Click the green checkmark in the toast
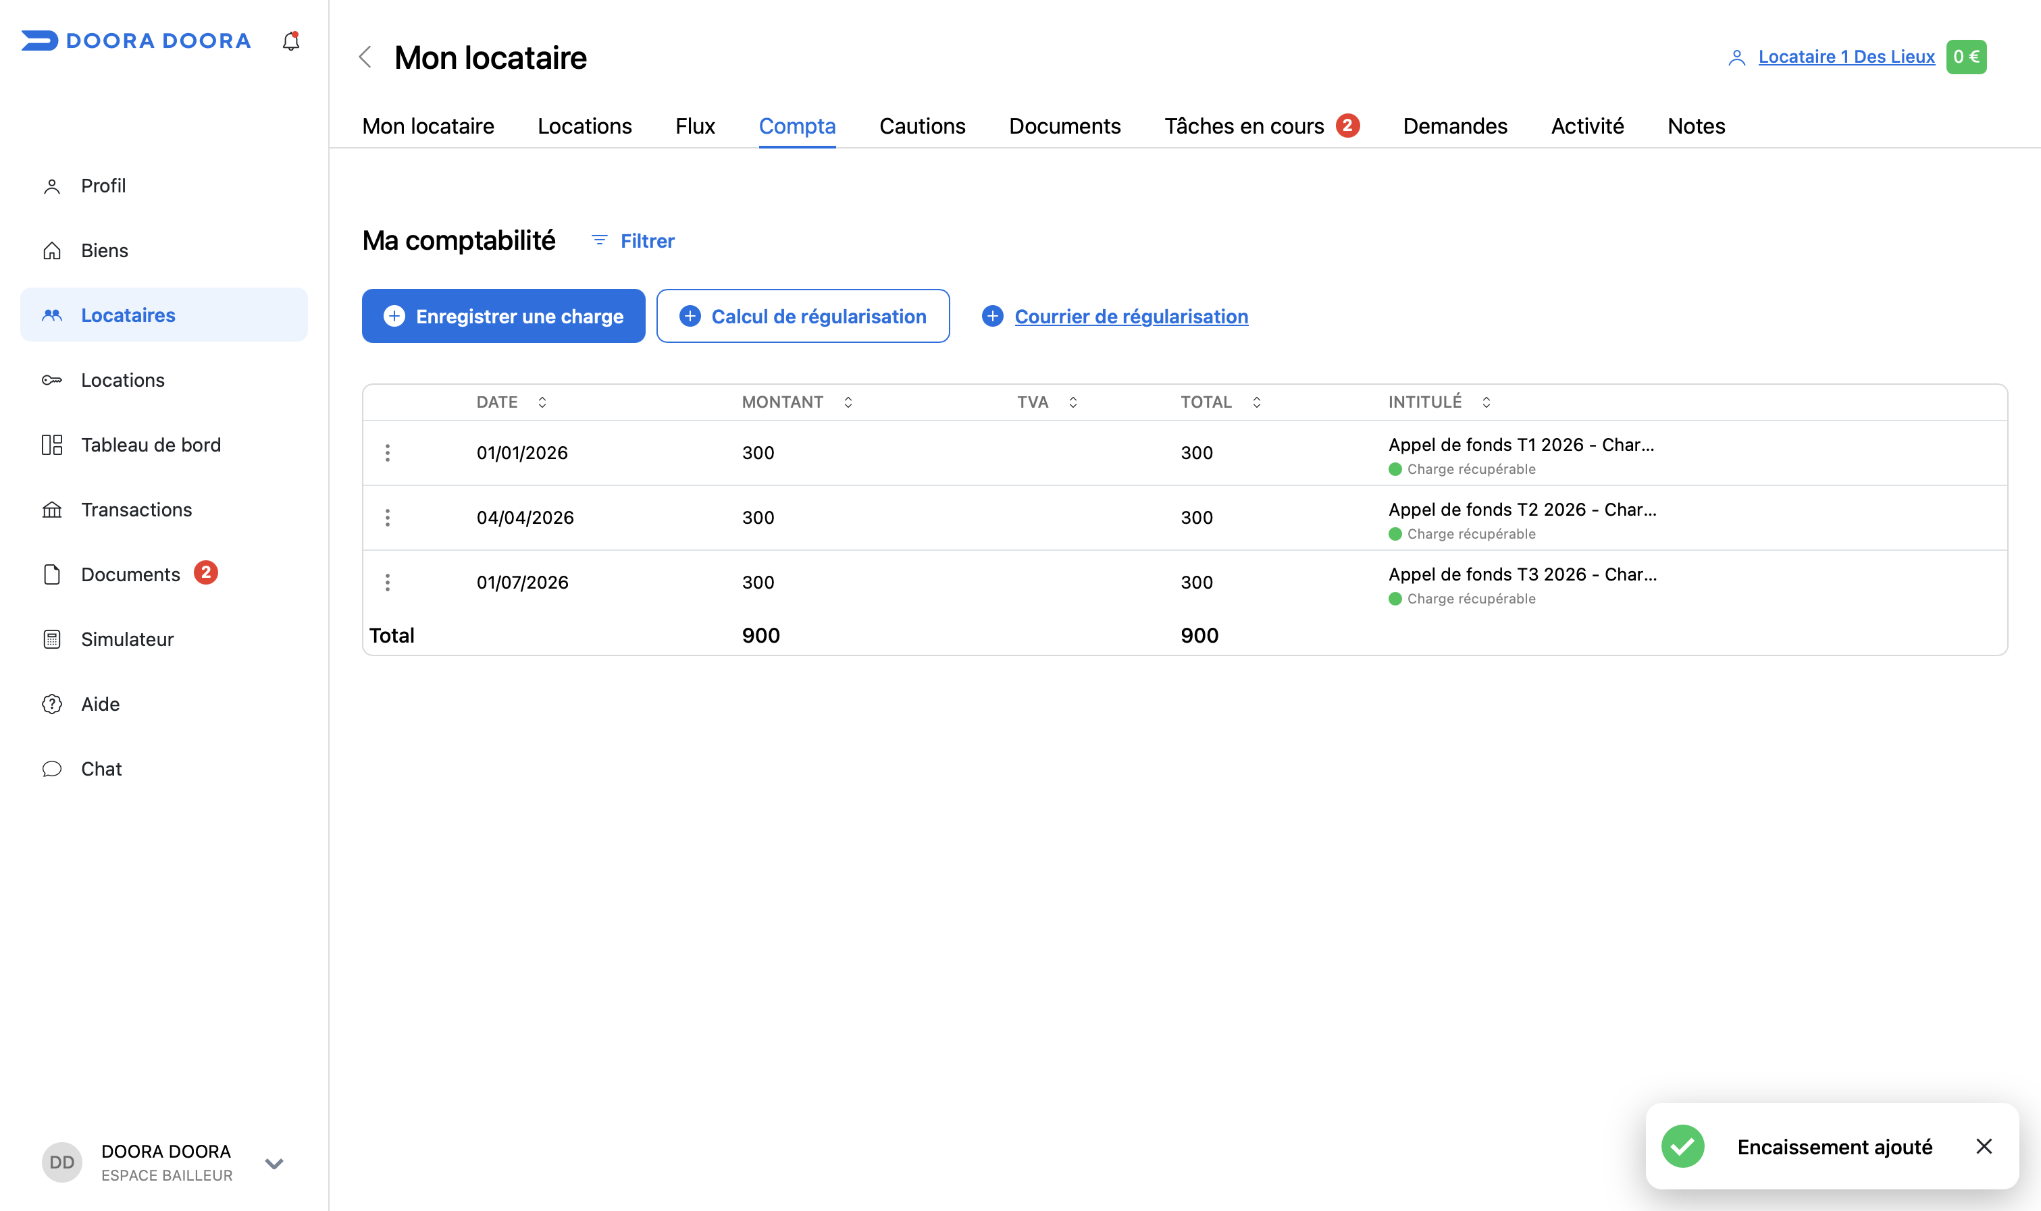This screenshot has height=1211, width=2041. (x=1682, y=1146)
